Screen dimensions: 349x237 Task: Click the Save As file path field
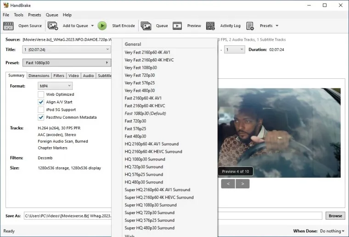point(173,215)
